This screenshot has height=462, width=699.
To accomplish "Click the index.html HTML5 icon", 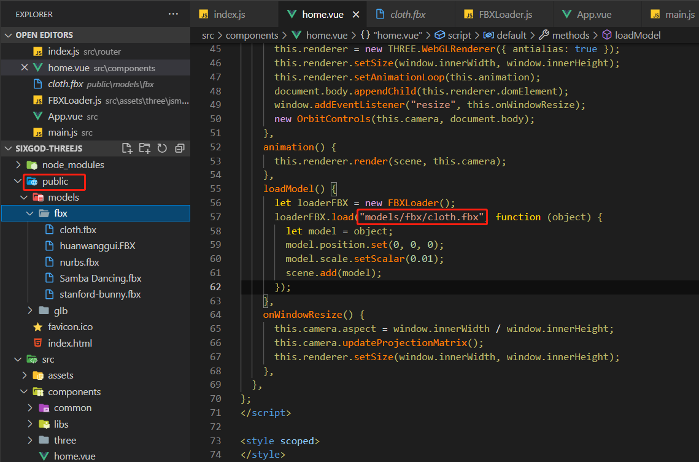I will pyautogui.click(x=38, y=343).
